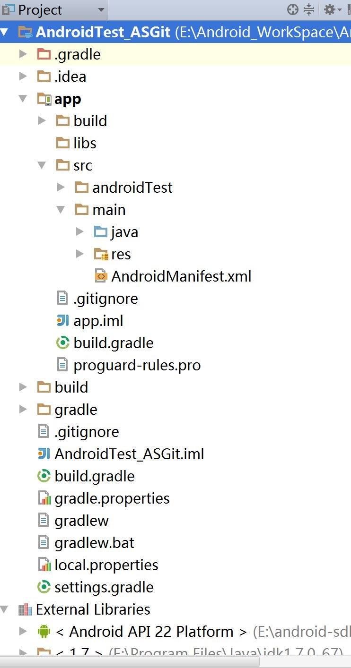The image size is (351, 668).
Task: Click the settings.gradle file icon
Action: tap(44, 587)
